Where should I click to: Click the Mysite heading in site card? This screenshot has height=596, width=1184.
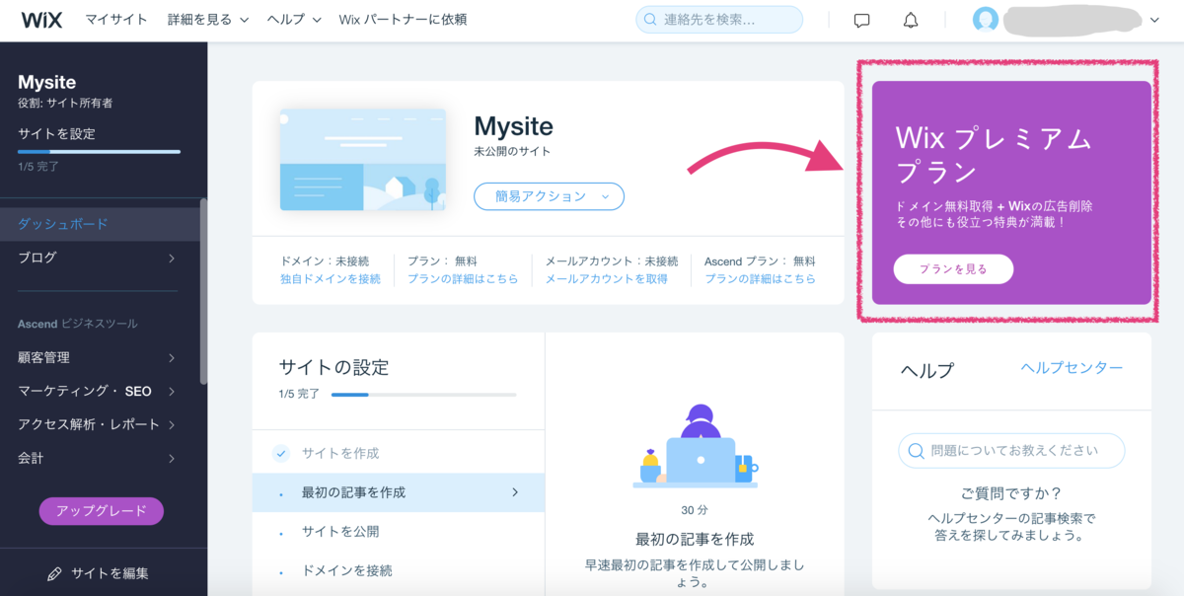pyautogui.click(x=513, y=126)
